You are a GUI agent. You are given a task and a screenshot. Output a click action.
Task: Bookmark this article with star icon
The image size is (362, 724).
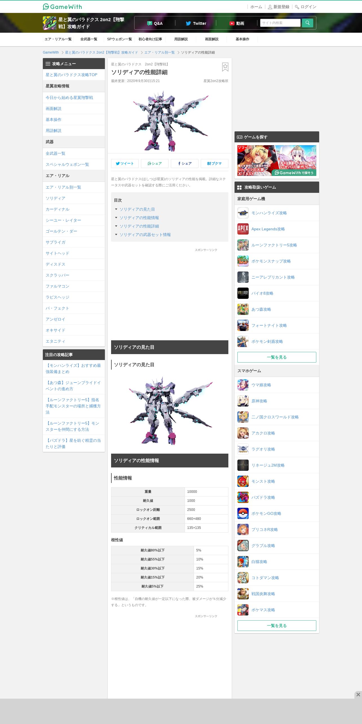point(225,67)
